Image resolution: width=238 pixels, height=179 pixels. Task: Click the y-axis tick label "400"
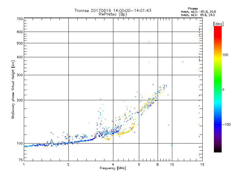pos(20,57)
